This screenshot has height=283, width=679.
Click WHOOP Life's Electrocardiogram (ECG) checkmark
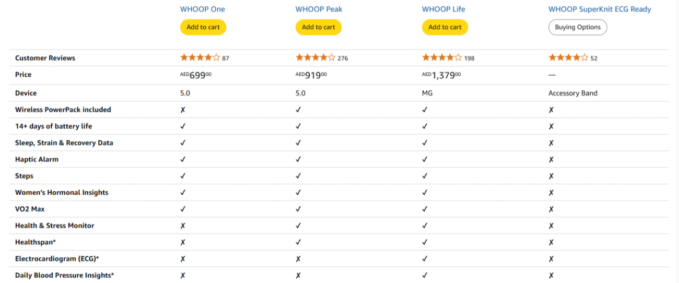pos(425,259)
